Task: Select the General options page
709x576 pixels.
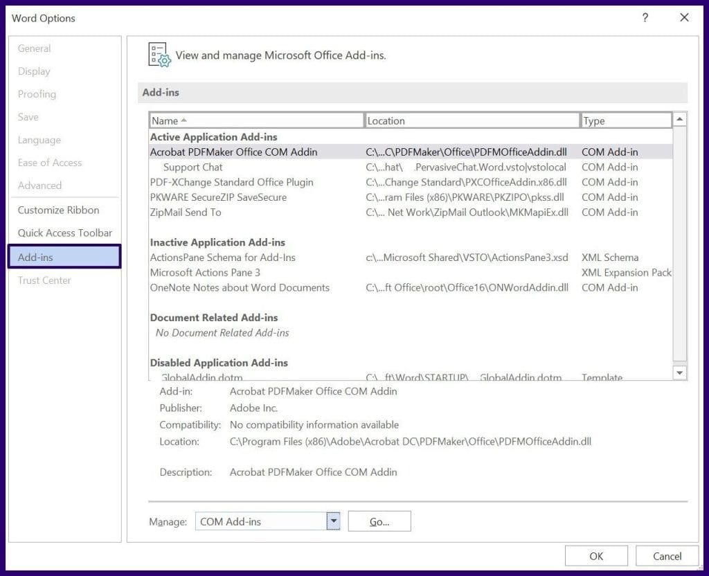Action: tap(36, 48)
